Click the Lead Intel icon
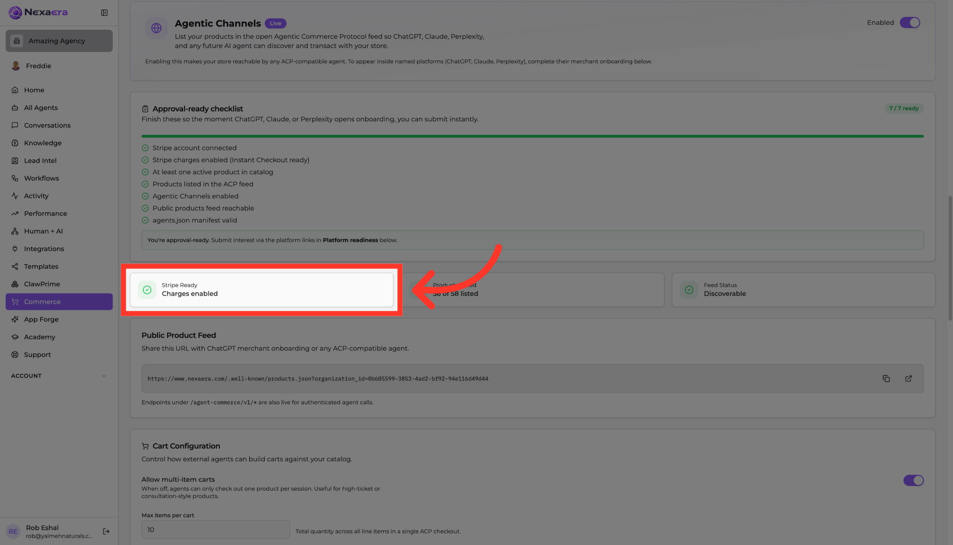The height and width of the screenshot is (545, 953). click(15, 160)
